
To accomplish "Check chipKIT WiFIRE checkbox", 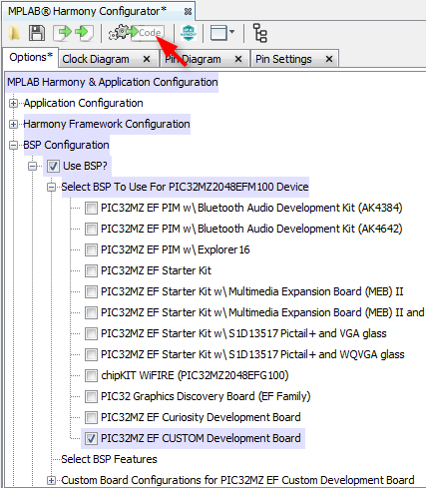I will (91, 375).
